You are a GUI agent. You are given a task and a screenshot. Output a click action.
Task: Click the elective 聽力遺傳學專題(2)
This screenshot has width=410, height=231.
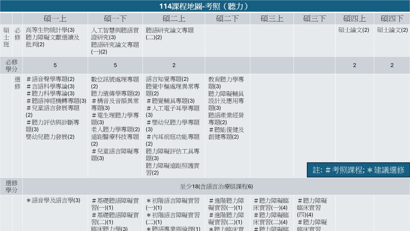coord(115,93)
